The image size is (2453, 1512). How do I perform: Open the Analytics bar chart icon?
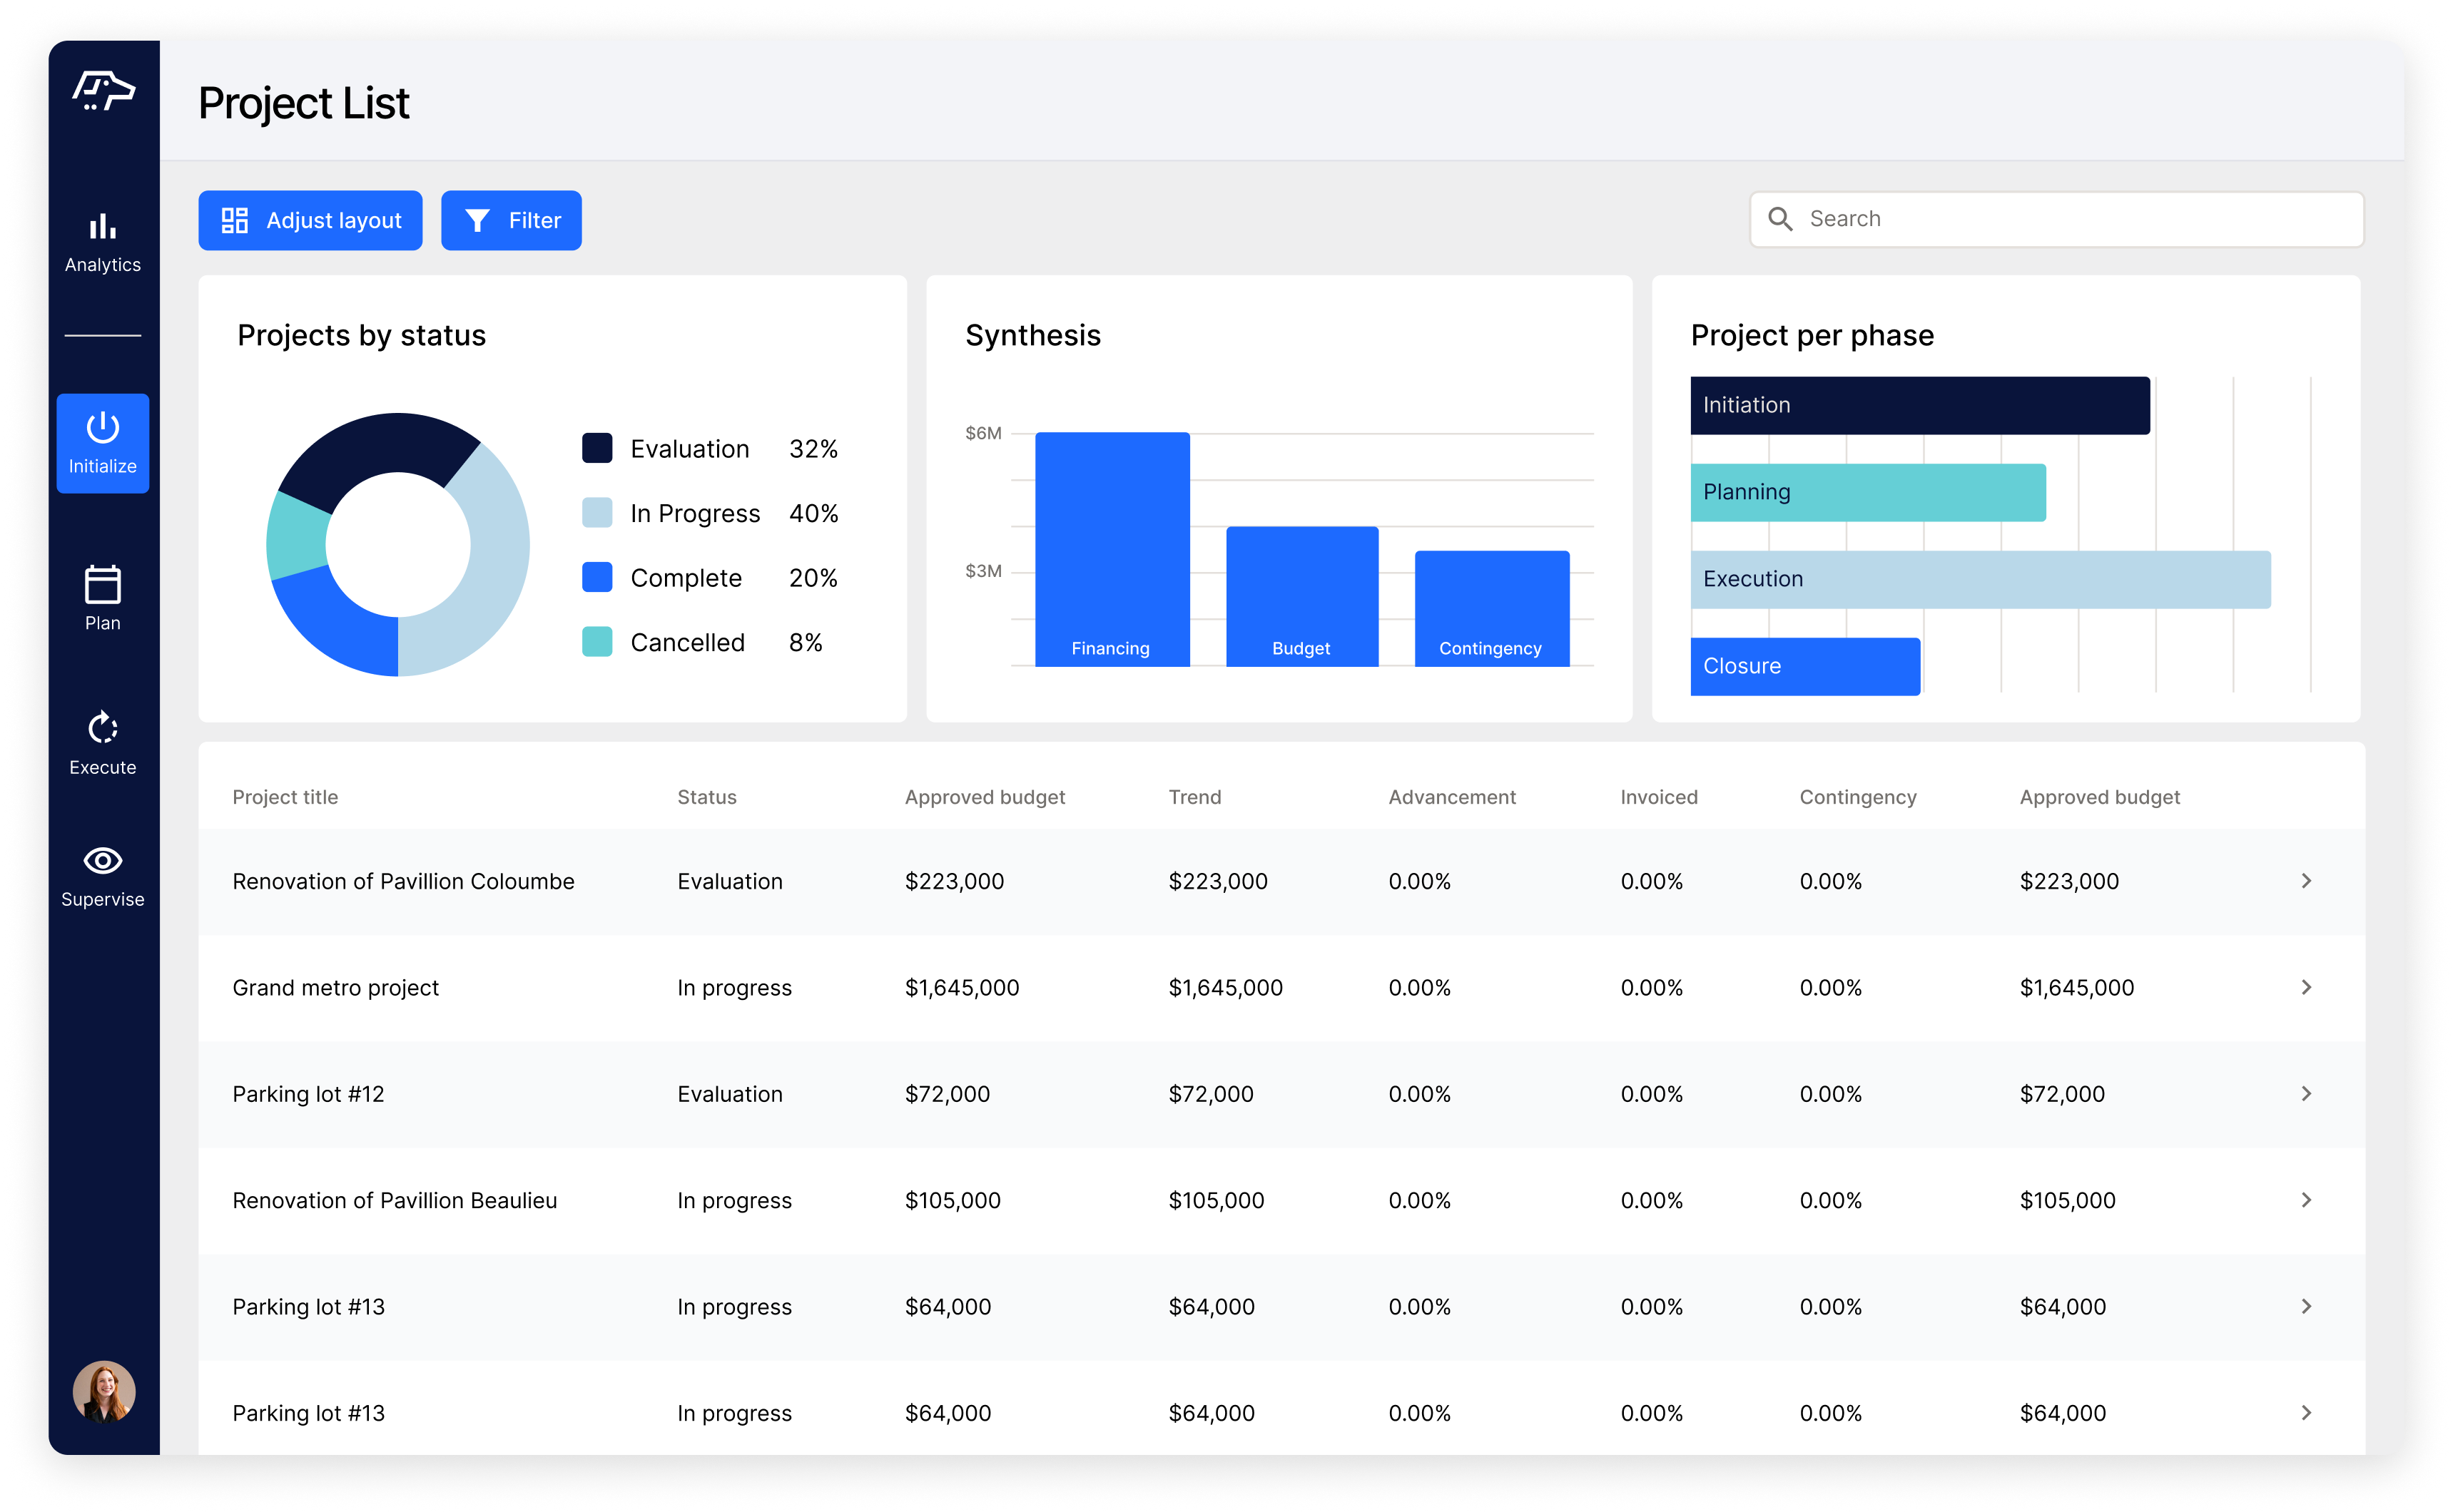tap(102, 227)
